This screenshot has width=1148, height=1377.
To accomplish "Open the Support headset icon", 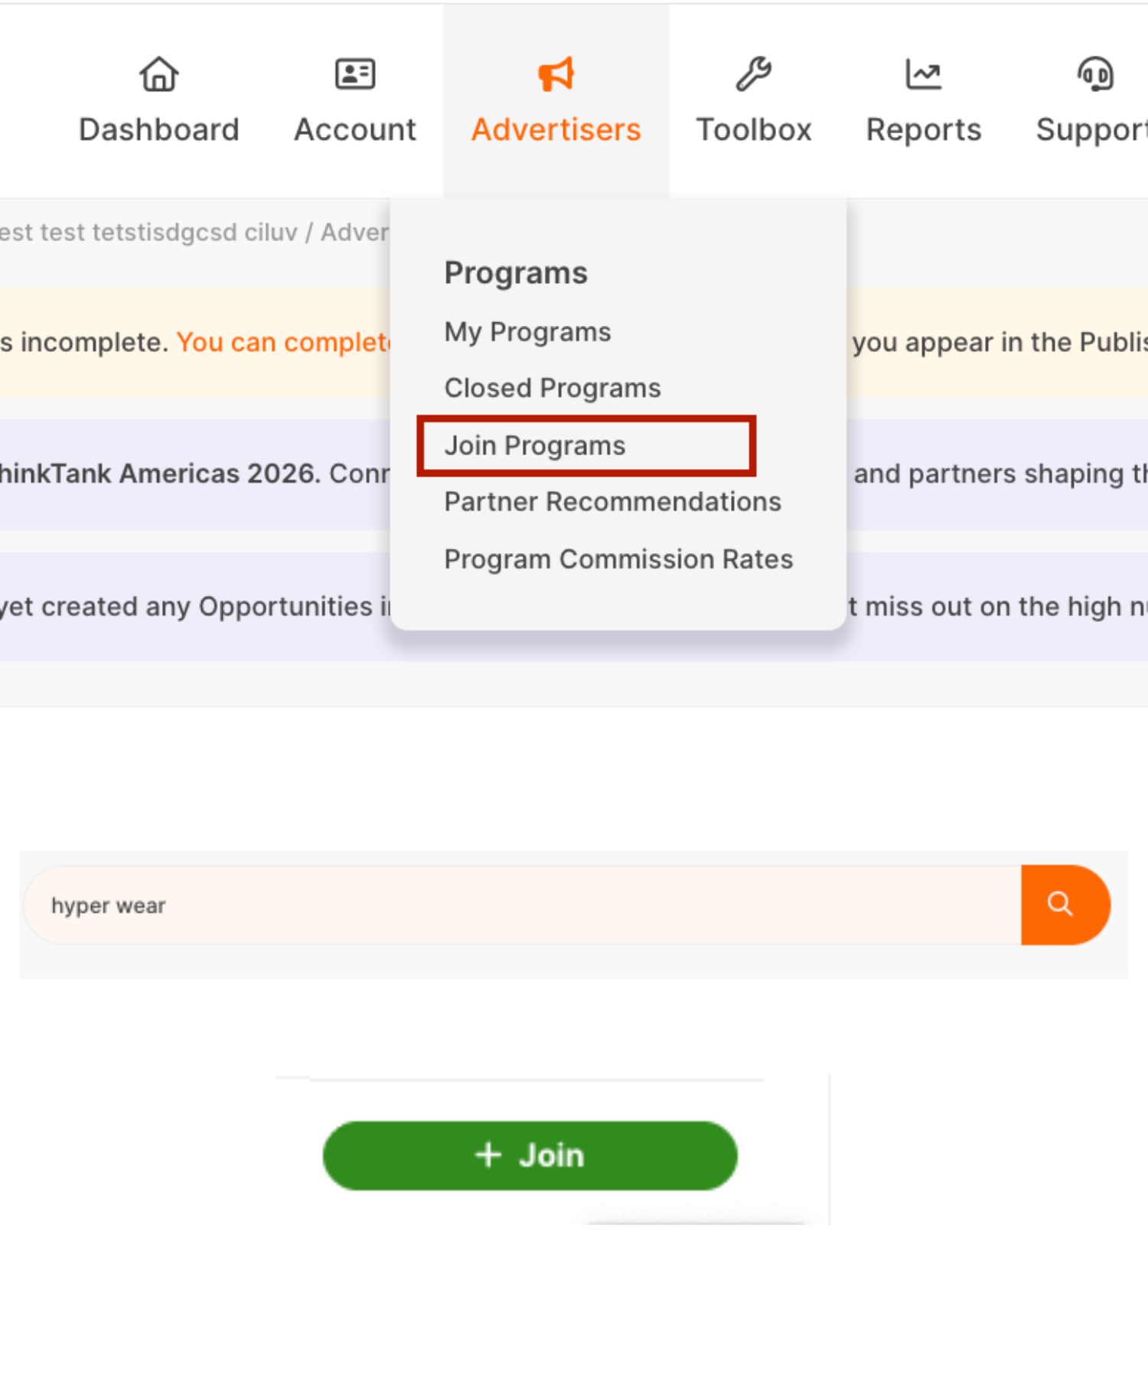I will 1095,74.
